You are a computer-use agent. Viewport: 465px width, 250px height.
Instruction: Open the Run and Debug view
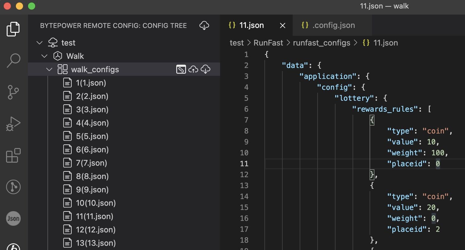tap(13, 124)
